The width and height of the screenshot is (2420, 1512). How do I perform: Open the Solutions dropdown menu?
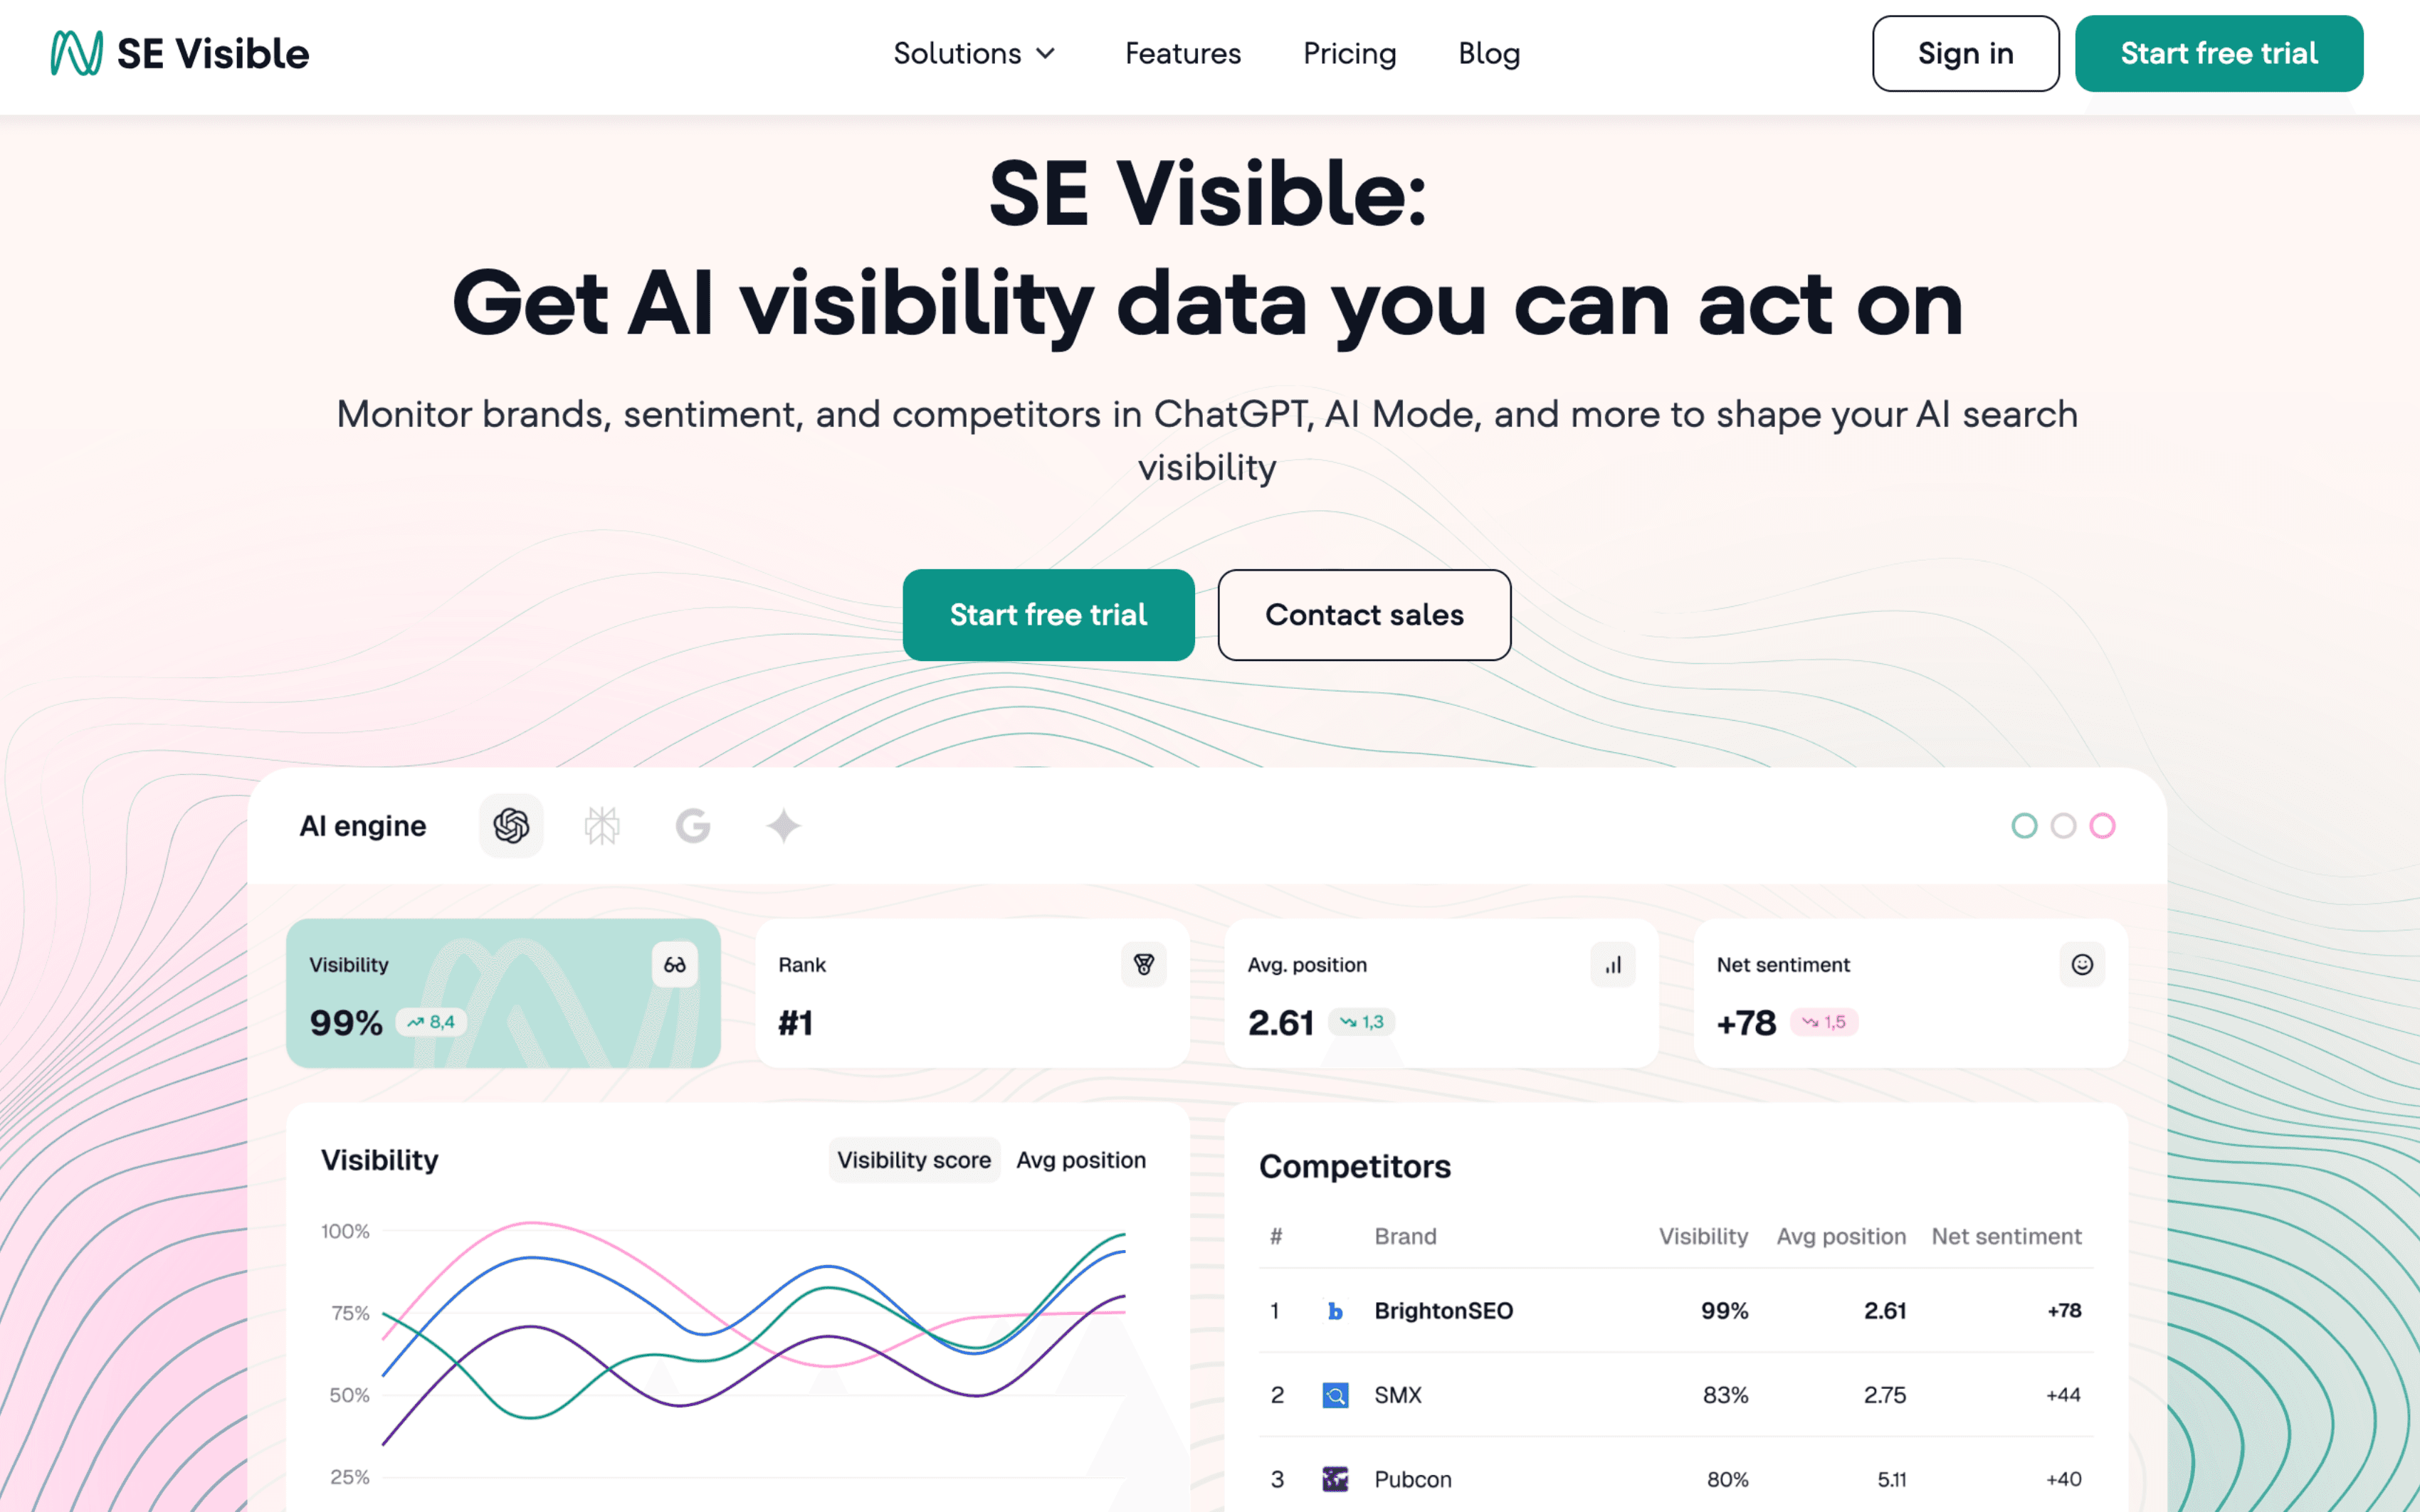click(974, 54)
